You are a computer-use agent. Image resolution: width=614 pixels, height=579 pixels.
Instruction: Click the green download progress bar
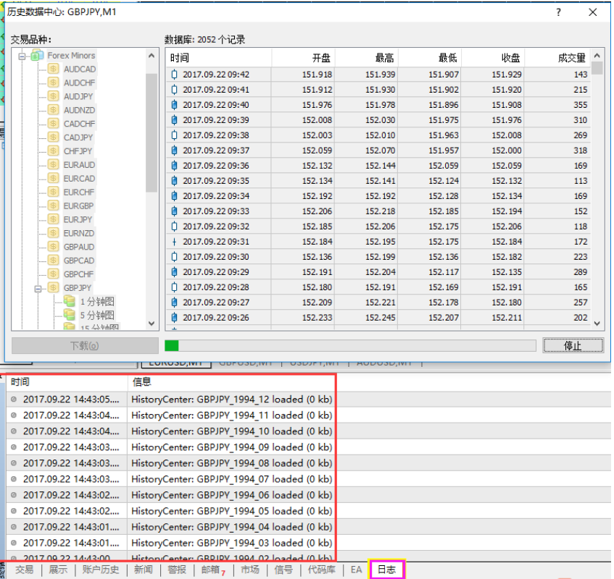[x=172, y=346]
